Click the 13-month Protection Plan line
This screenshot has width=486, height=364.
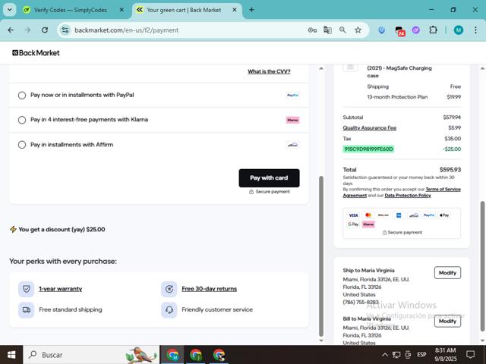[x=414, y=97]
